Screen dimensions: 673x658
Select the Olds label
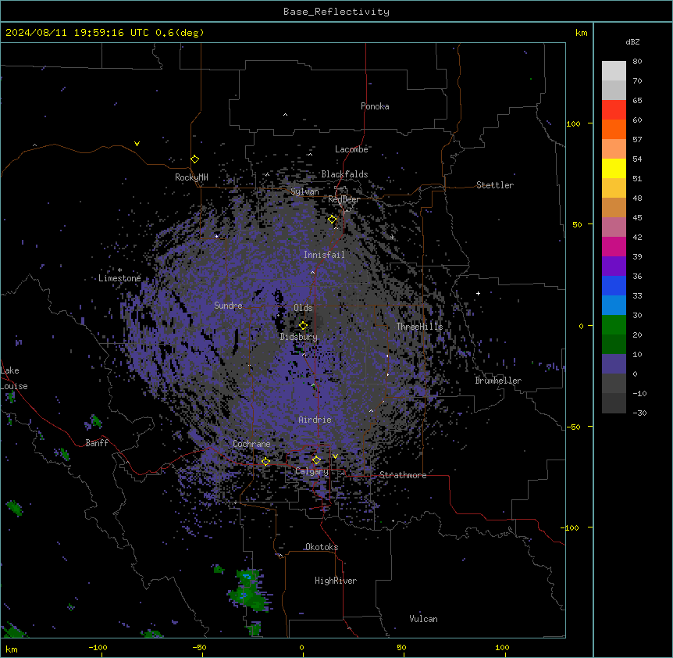(x=303, y=308)
